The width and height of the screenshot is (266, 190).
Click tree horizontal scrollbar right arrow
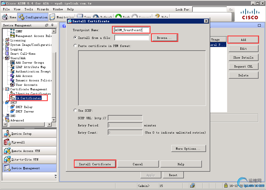49,124
